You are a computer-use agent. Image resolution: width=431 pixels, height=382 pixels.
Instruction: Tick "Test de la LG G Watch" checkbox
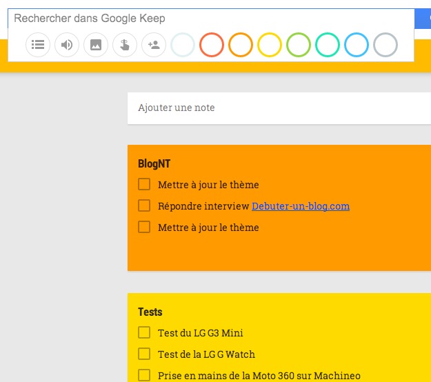point(144,354)
